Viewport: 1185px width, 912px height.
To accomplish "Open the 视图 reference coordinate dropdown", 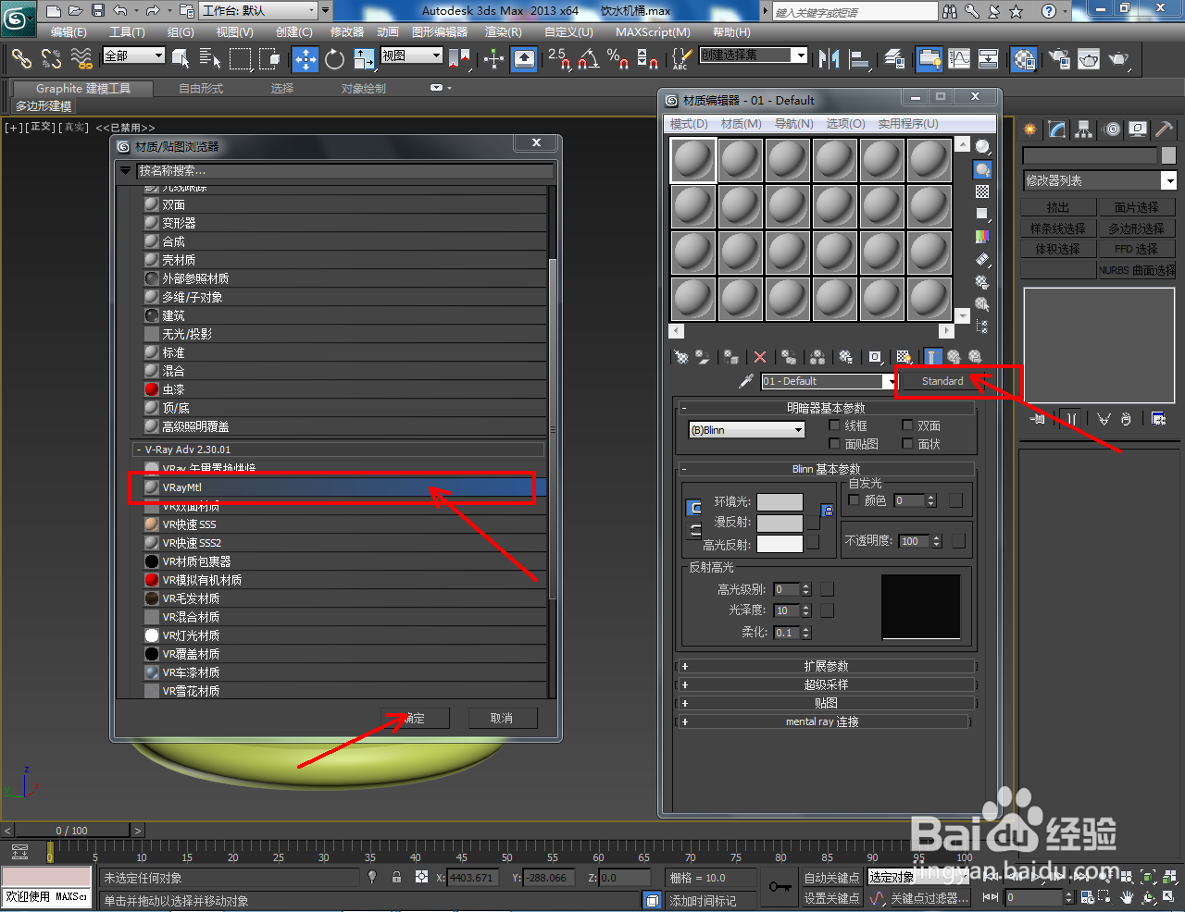I will click(411, 55).
